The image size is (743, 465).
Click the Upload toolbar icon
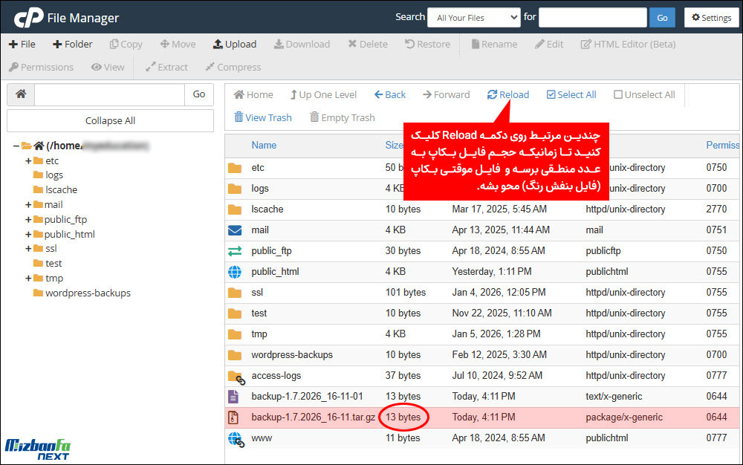(x=218, y=44)
